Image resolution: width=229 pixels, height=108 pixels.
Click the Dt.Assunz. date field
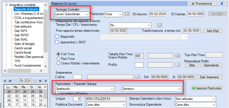tap(157, 14)
